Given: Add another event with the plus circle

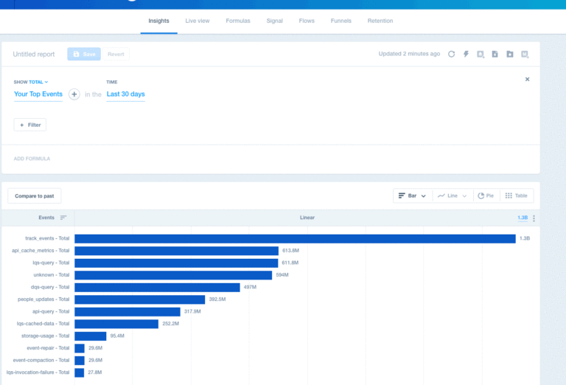Looking at the screenshot, I should [x=74, y=94].
